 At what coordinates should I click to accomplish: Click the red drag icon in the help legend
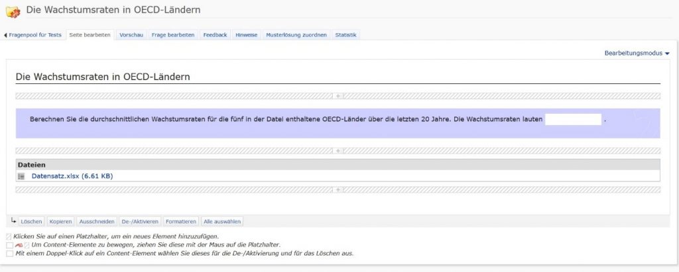19,245
